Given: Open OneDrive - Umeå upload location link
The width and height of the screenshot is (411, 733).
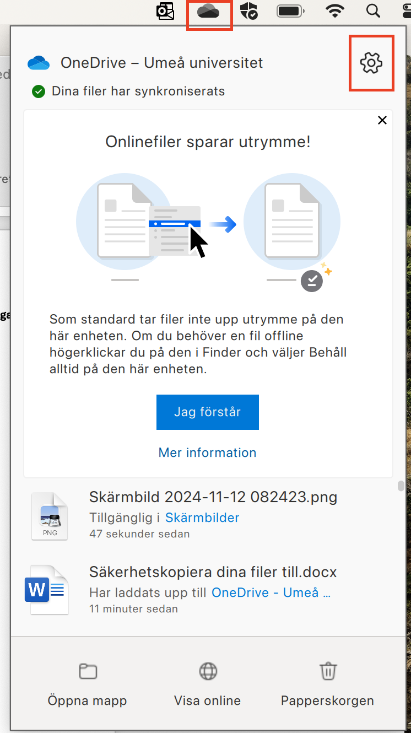Looking at the screenshot, I should click(271, 593).
